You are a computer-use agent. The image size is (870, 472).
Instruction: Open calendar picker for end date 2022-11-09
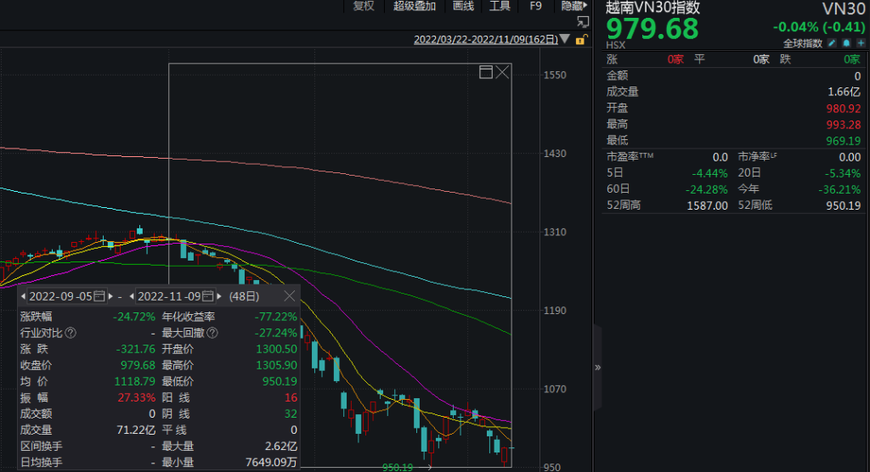click(x=206, y=296)
